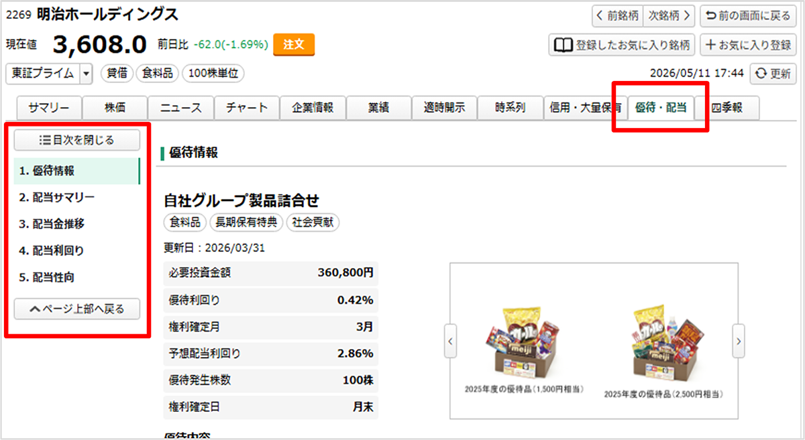The width and height of the screenshot is (805, 440).
Task: Show next benefit image with right arrow
Action: (x=738, y=341)
